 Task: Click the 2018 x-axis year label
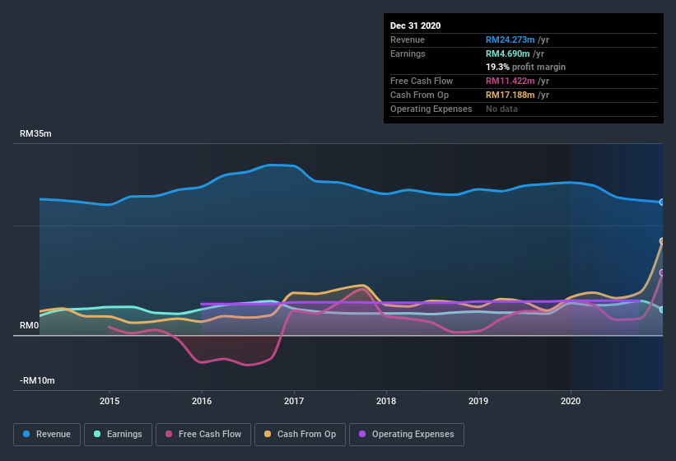385,402
